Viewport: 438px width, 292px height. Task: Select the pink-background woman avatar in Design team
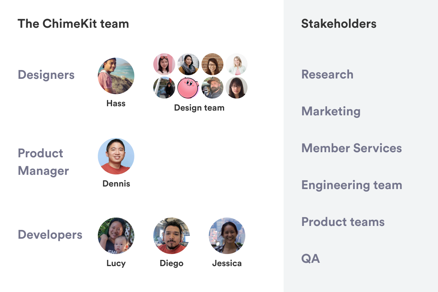[x=164, y=64]
